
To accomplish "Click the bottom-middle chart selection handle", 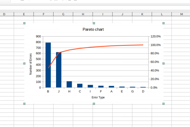I will point(94,104).
